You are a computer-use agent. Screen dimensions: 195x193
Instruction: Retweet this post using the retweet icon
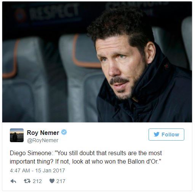[27, 181]
